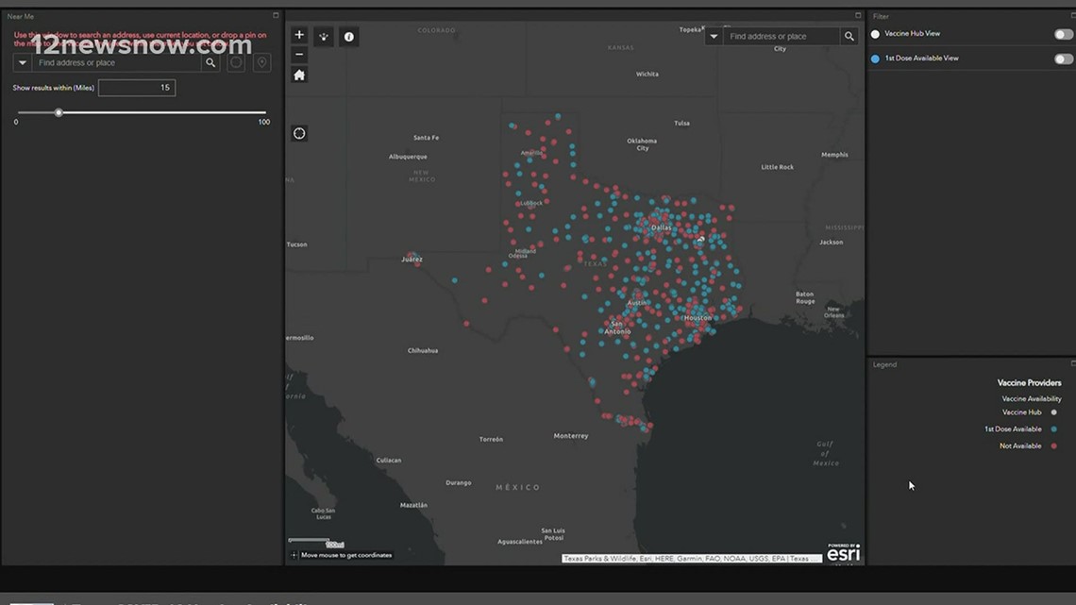This screenshot has height=605, width=1076.
Task: Toggle the Vaccine Hub View filter
Action: tap(1063, 34)
